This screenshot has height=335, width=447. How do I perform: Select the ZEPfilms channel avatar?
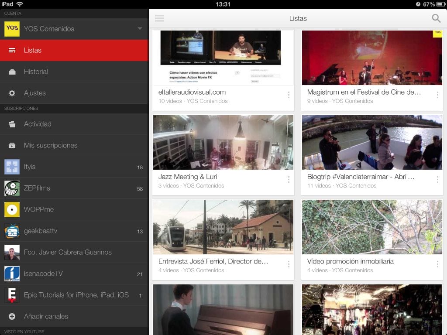pos(12,188)
